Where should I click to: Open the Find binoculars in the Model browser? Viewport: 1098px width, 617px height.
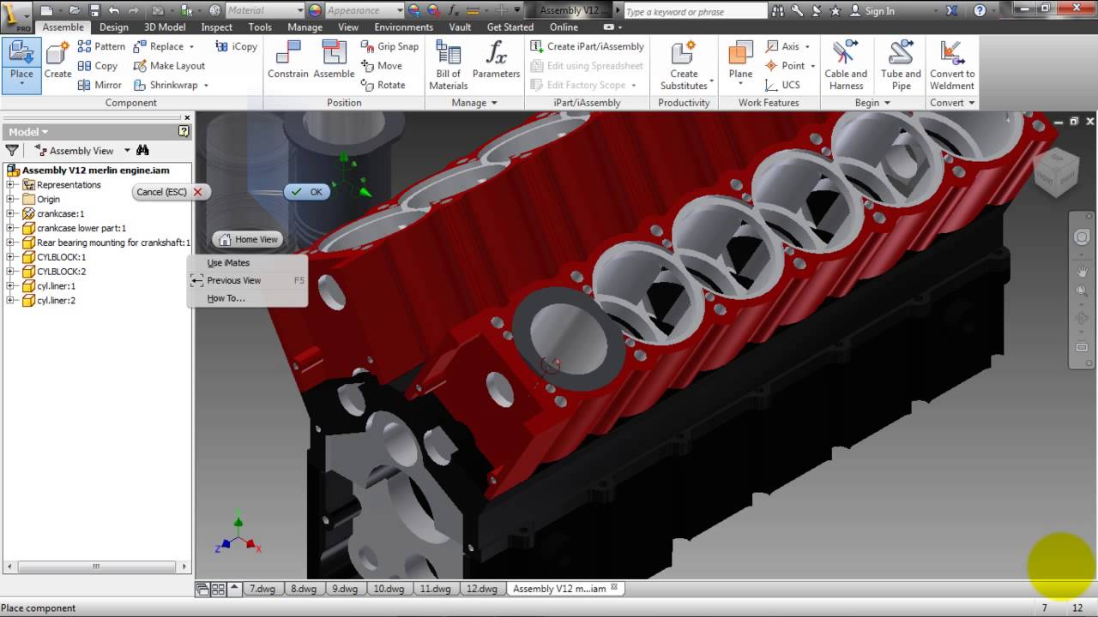(142, 150)
